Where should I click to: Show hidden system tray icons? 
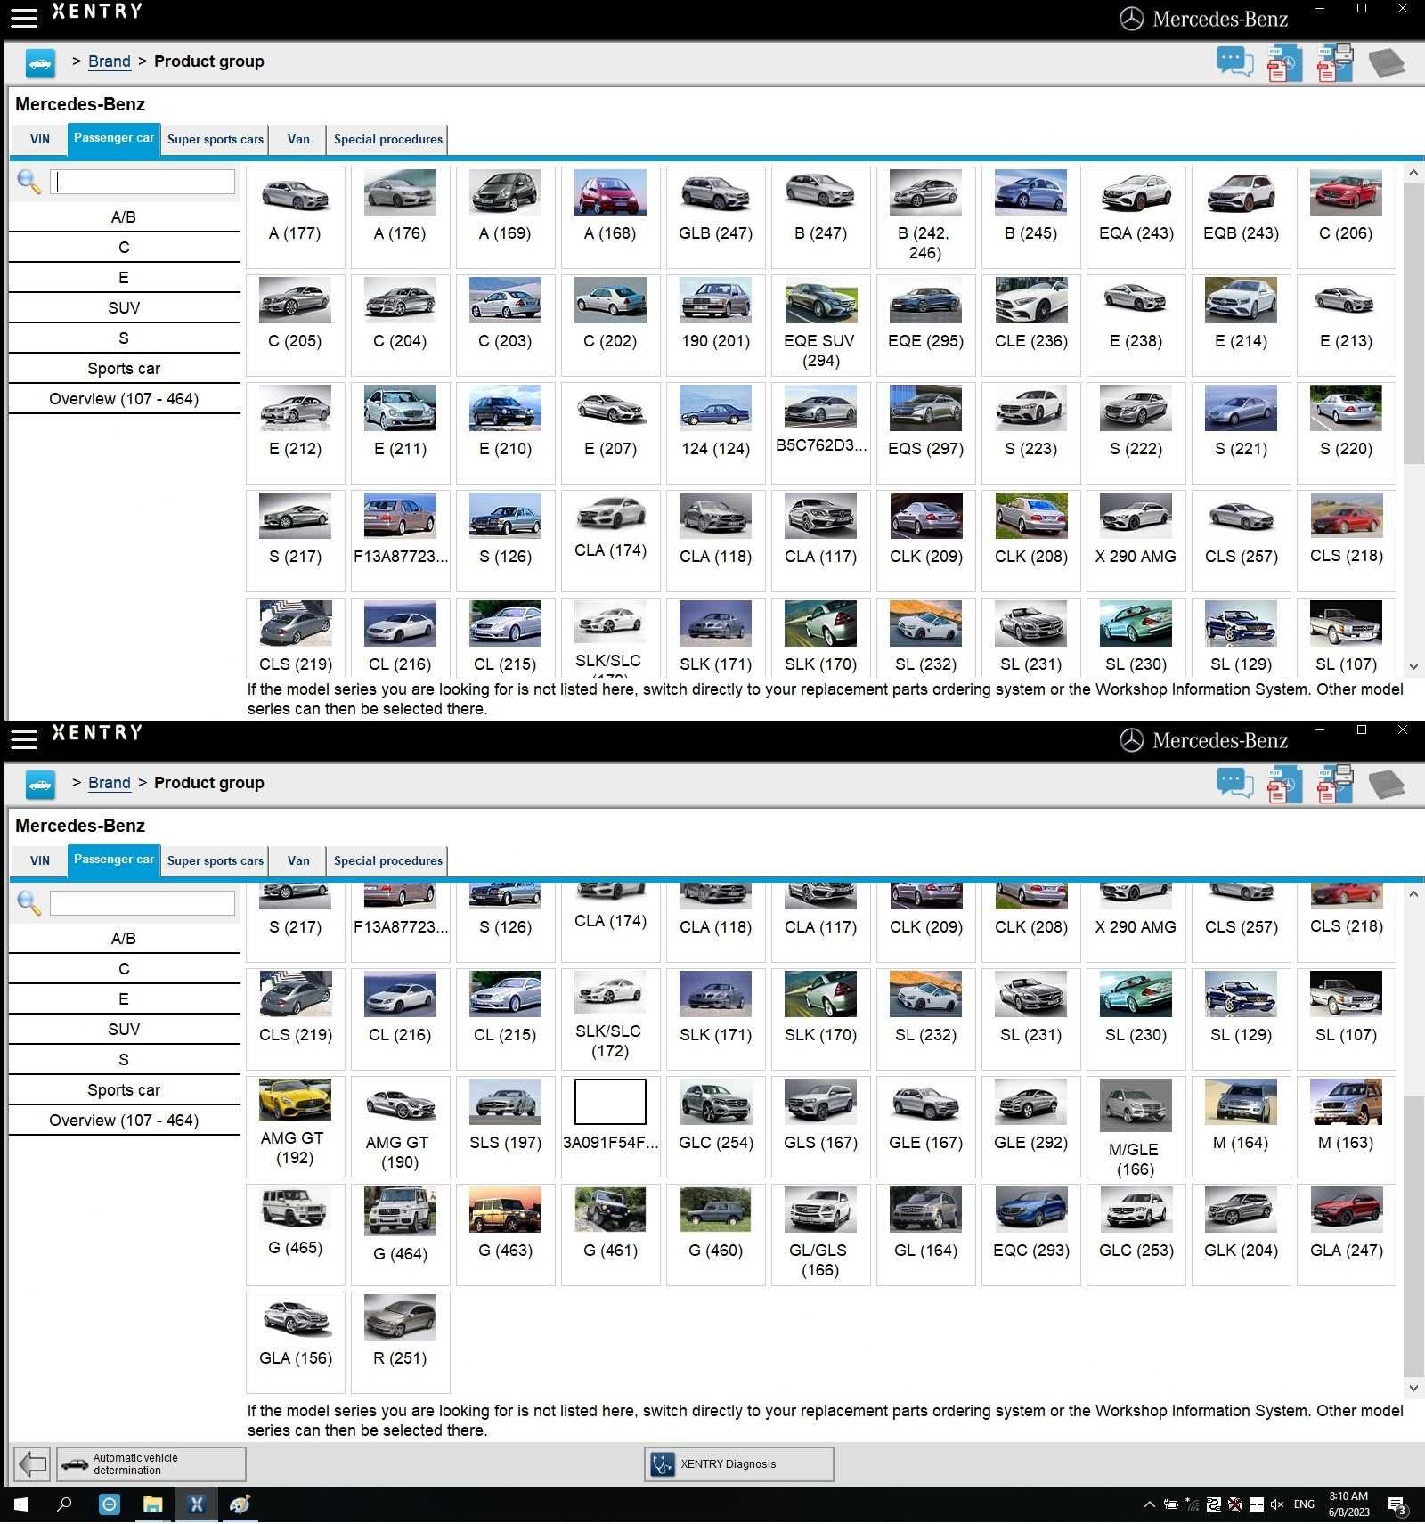coord(1149,1504)
